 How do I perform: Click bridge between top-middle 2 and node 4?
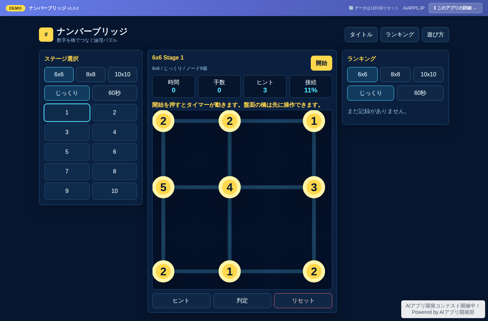pyautogui.click(x=230, y=154)
